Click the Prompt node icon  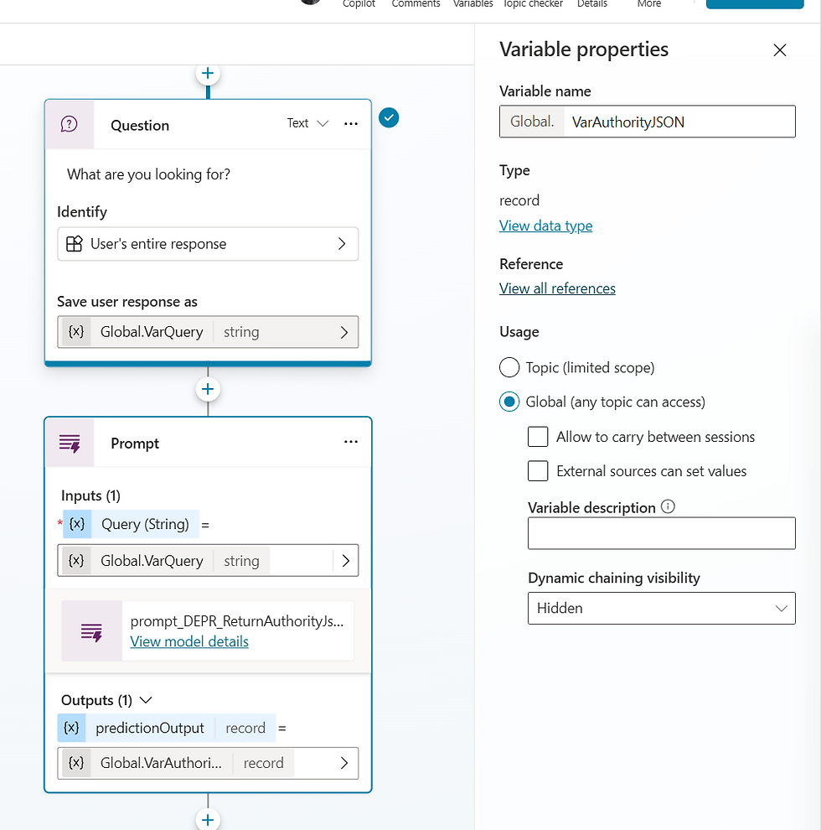70,444
